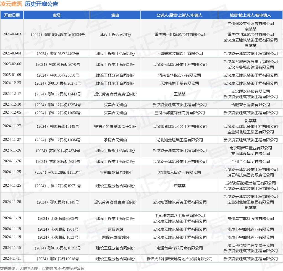Click the 承揽合同纠纷 case reason

click(x=115, y=140)
